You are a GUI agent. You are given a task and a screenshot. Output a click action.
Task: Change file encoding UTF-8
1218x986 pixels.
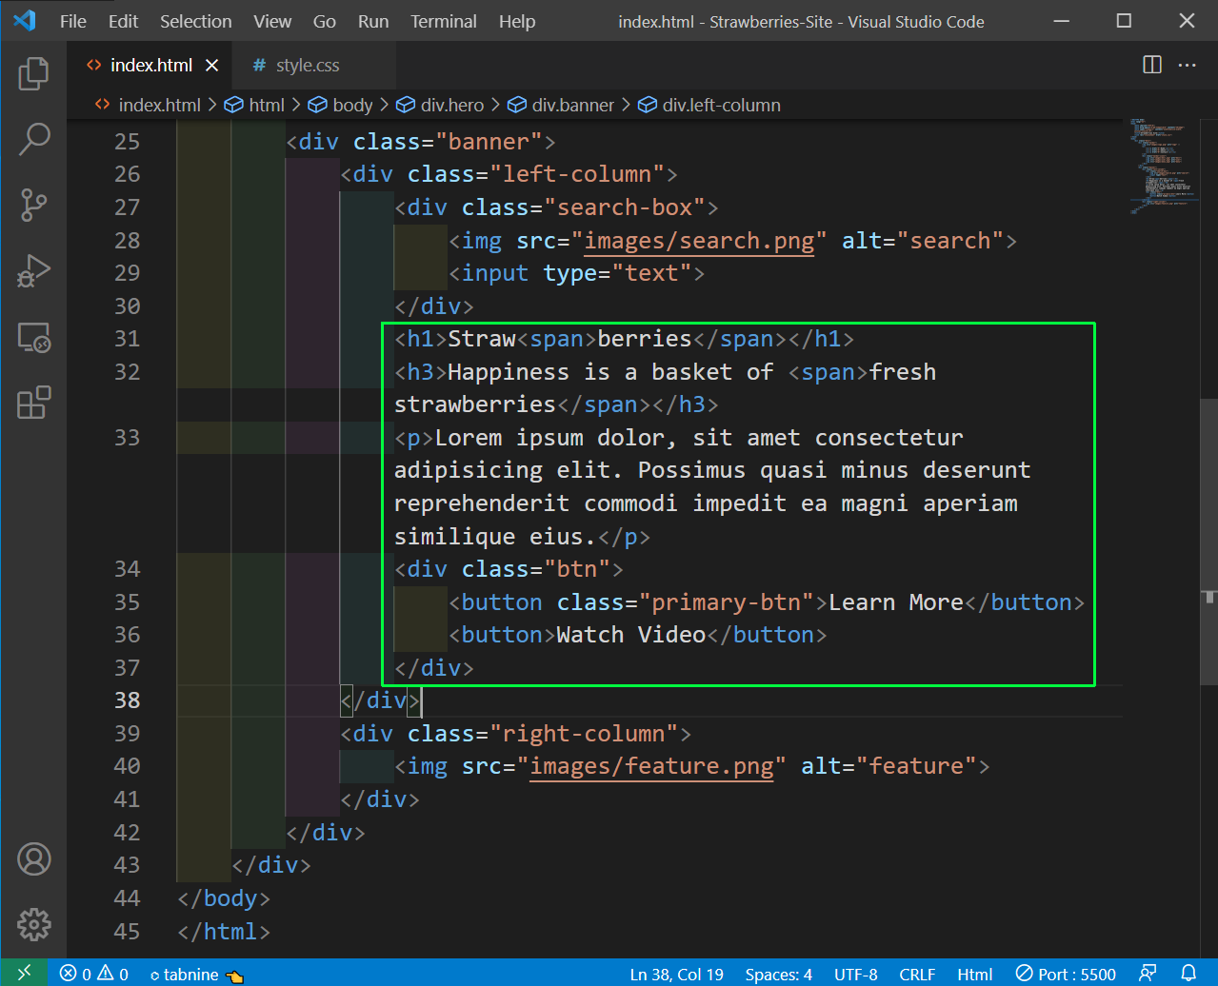(856, 974)
